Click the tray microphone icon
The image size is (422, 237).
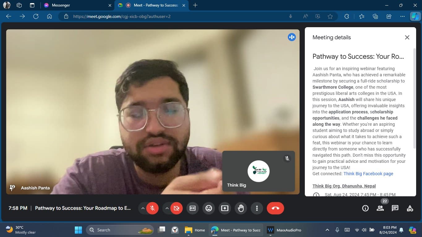pos(337,230)
